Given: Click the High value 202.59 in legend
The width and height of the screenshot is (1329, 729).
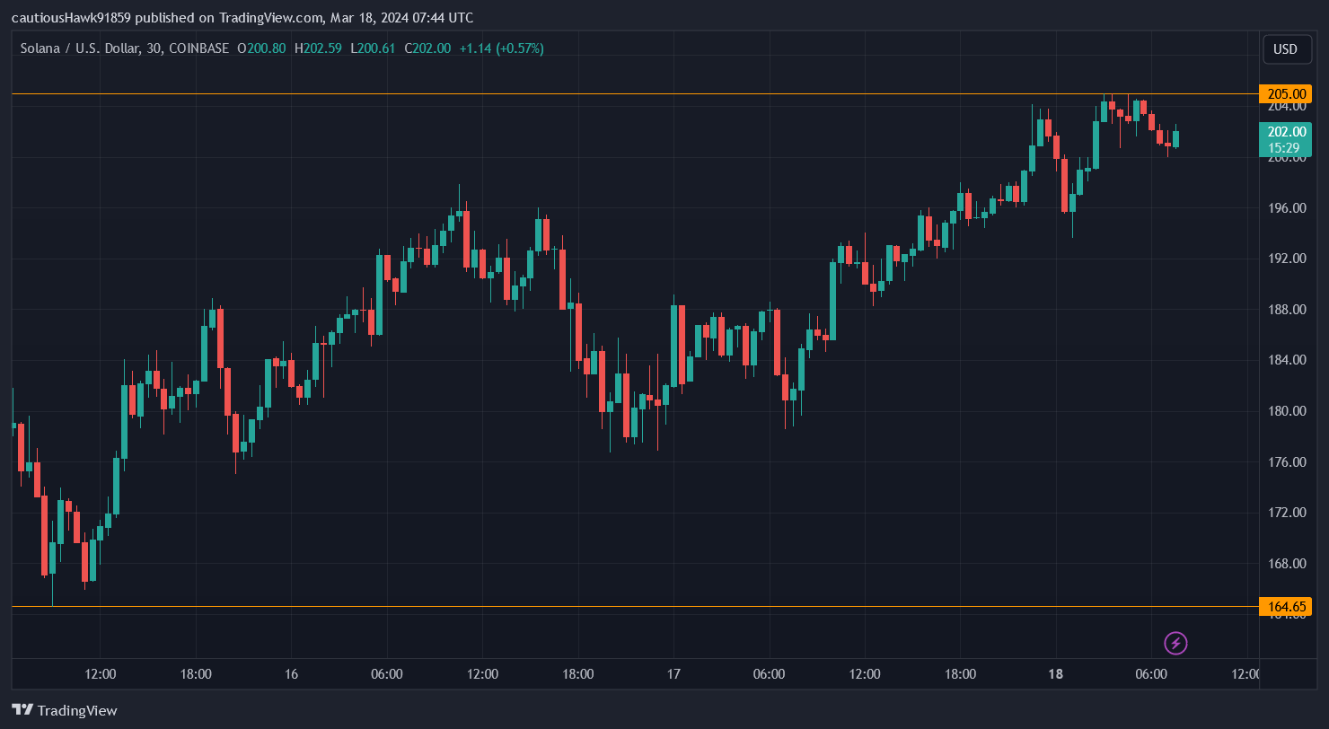Looking at the screenshot, I should point(322,48).
